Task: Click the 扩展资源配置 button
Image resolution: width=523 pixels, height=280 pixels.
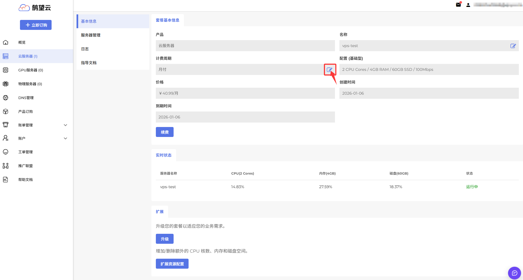Action: [x=172, y=264]
